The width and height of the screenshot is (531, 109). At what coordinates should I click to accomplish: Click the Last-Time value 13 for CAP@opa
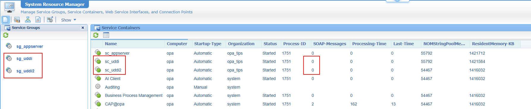pyautogui.click(x=393, y=104)
